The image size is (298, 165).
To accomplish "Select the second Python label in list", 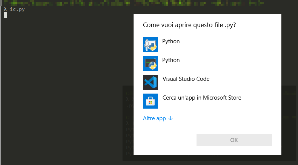I will coord(171,60).
